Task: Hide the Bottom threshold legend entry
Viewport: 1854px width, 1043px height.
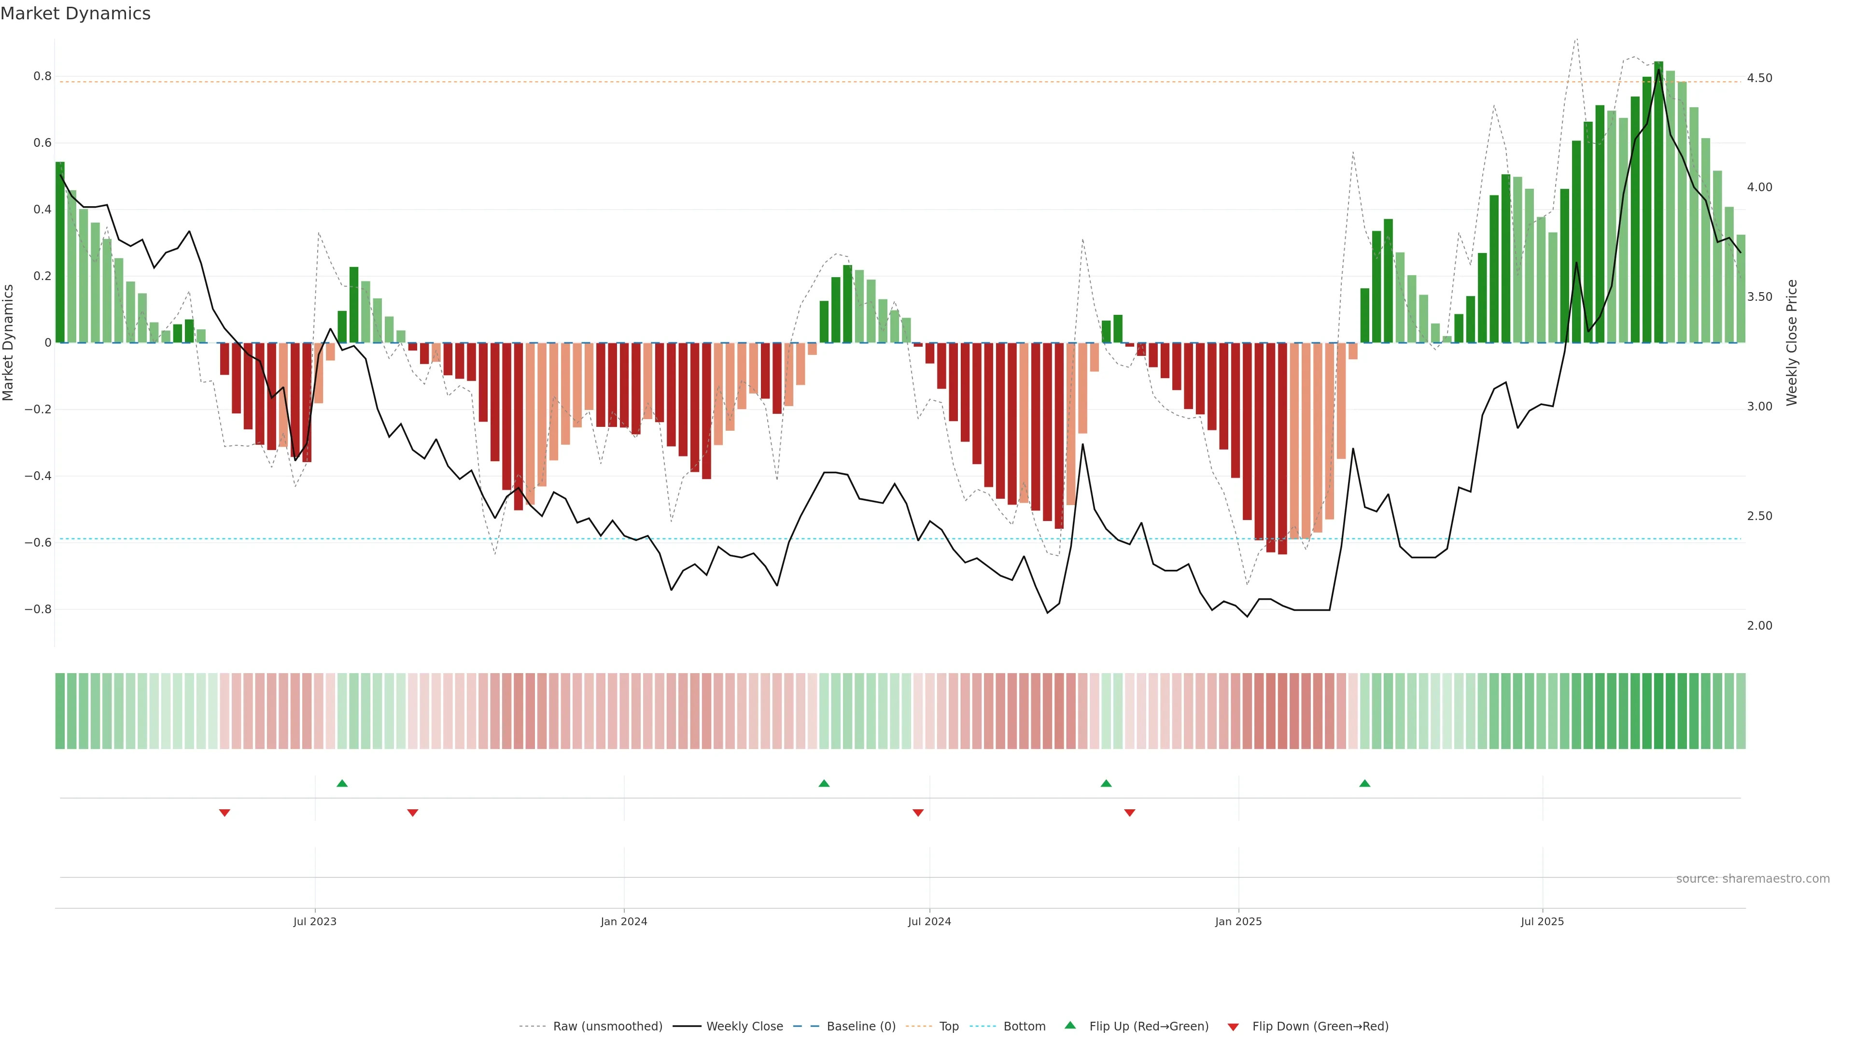Action: (1024, 1027)
